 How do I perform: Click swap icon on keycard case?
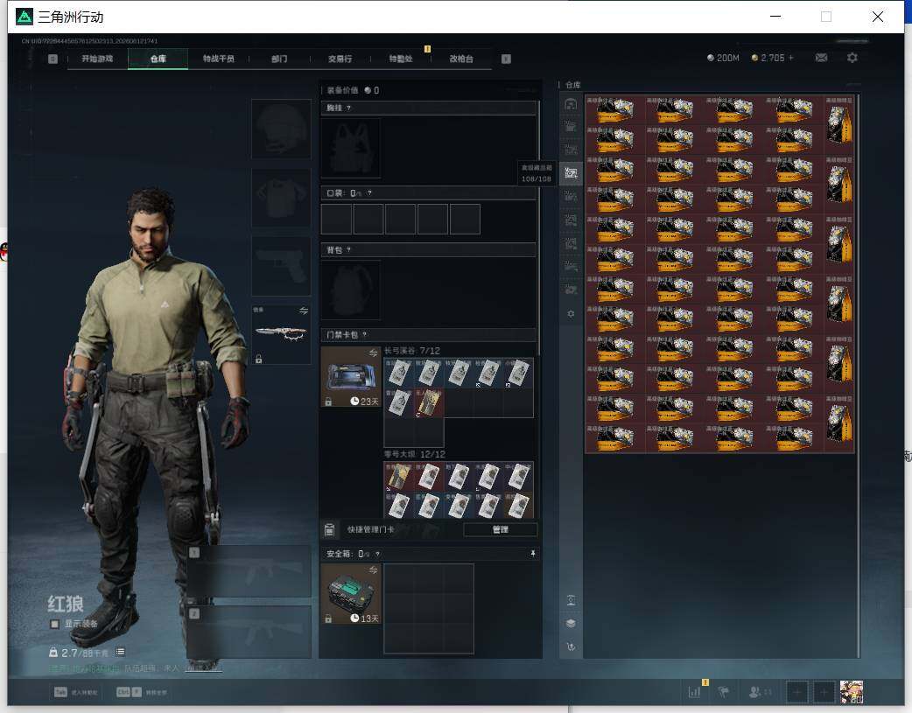click(x=374, y=353)
